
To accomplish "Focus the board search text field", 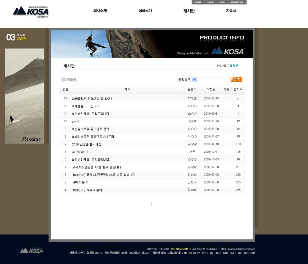I will click(x=213, y=79).
